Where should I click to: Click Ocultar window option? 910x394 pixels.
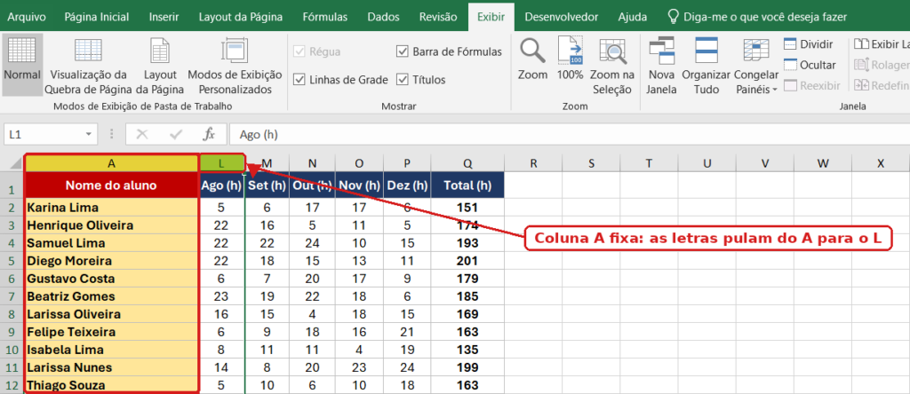810,65
